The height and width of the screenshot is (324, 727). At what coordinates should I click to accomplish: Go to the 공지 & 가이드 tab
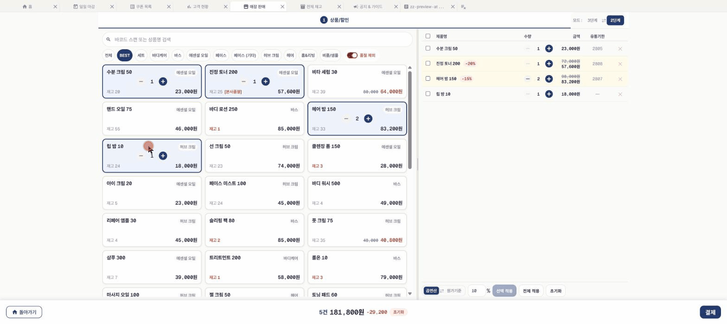pos(368,6)
